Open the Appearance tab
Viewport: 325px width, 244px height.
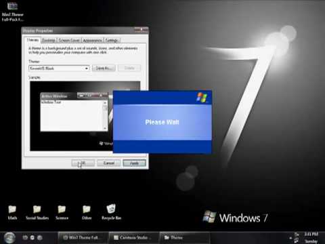pos(92,41)
